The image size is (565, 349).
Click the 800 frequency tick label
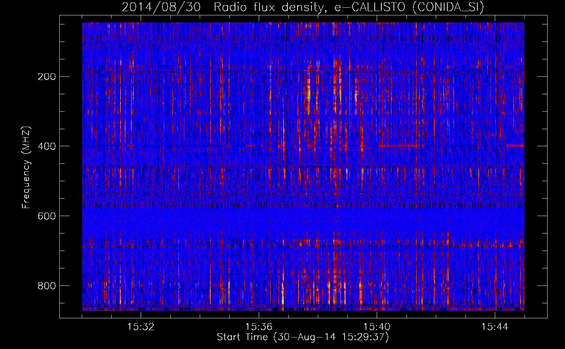tap(47, 286)
